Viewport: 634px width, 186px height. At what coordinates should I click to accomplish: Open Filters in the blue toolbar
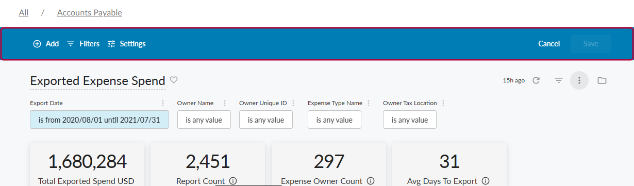pyautogui.click(x=83, y=44)
